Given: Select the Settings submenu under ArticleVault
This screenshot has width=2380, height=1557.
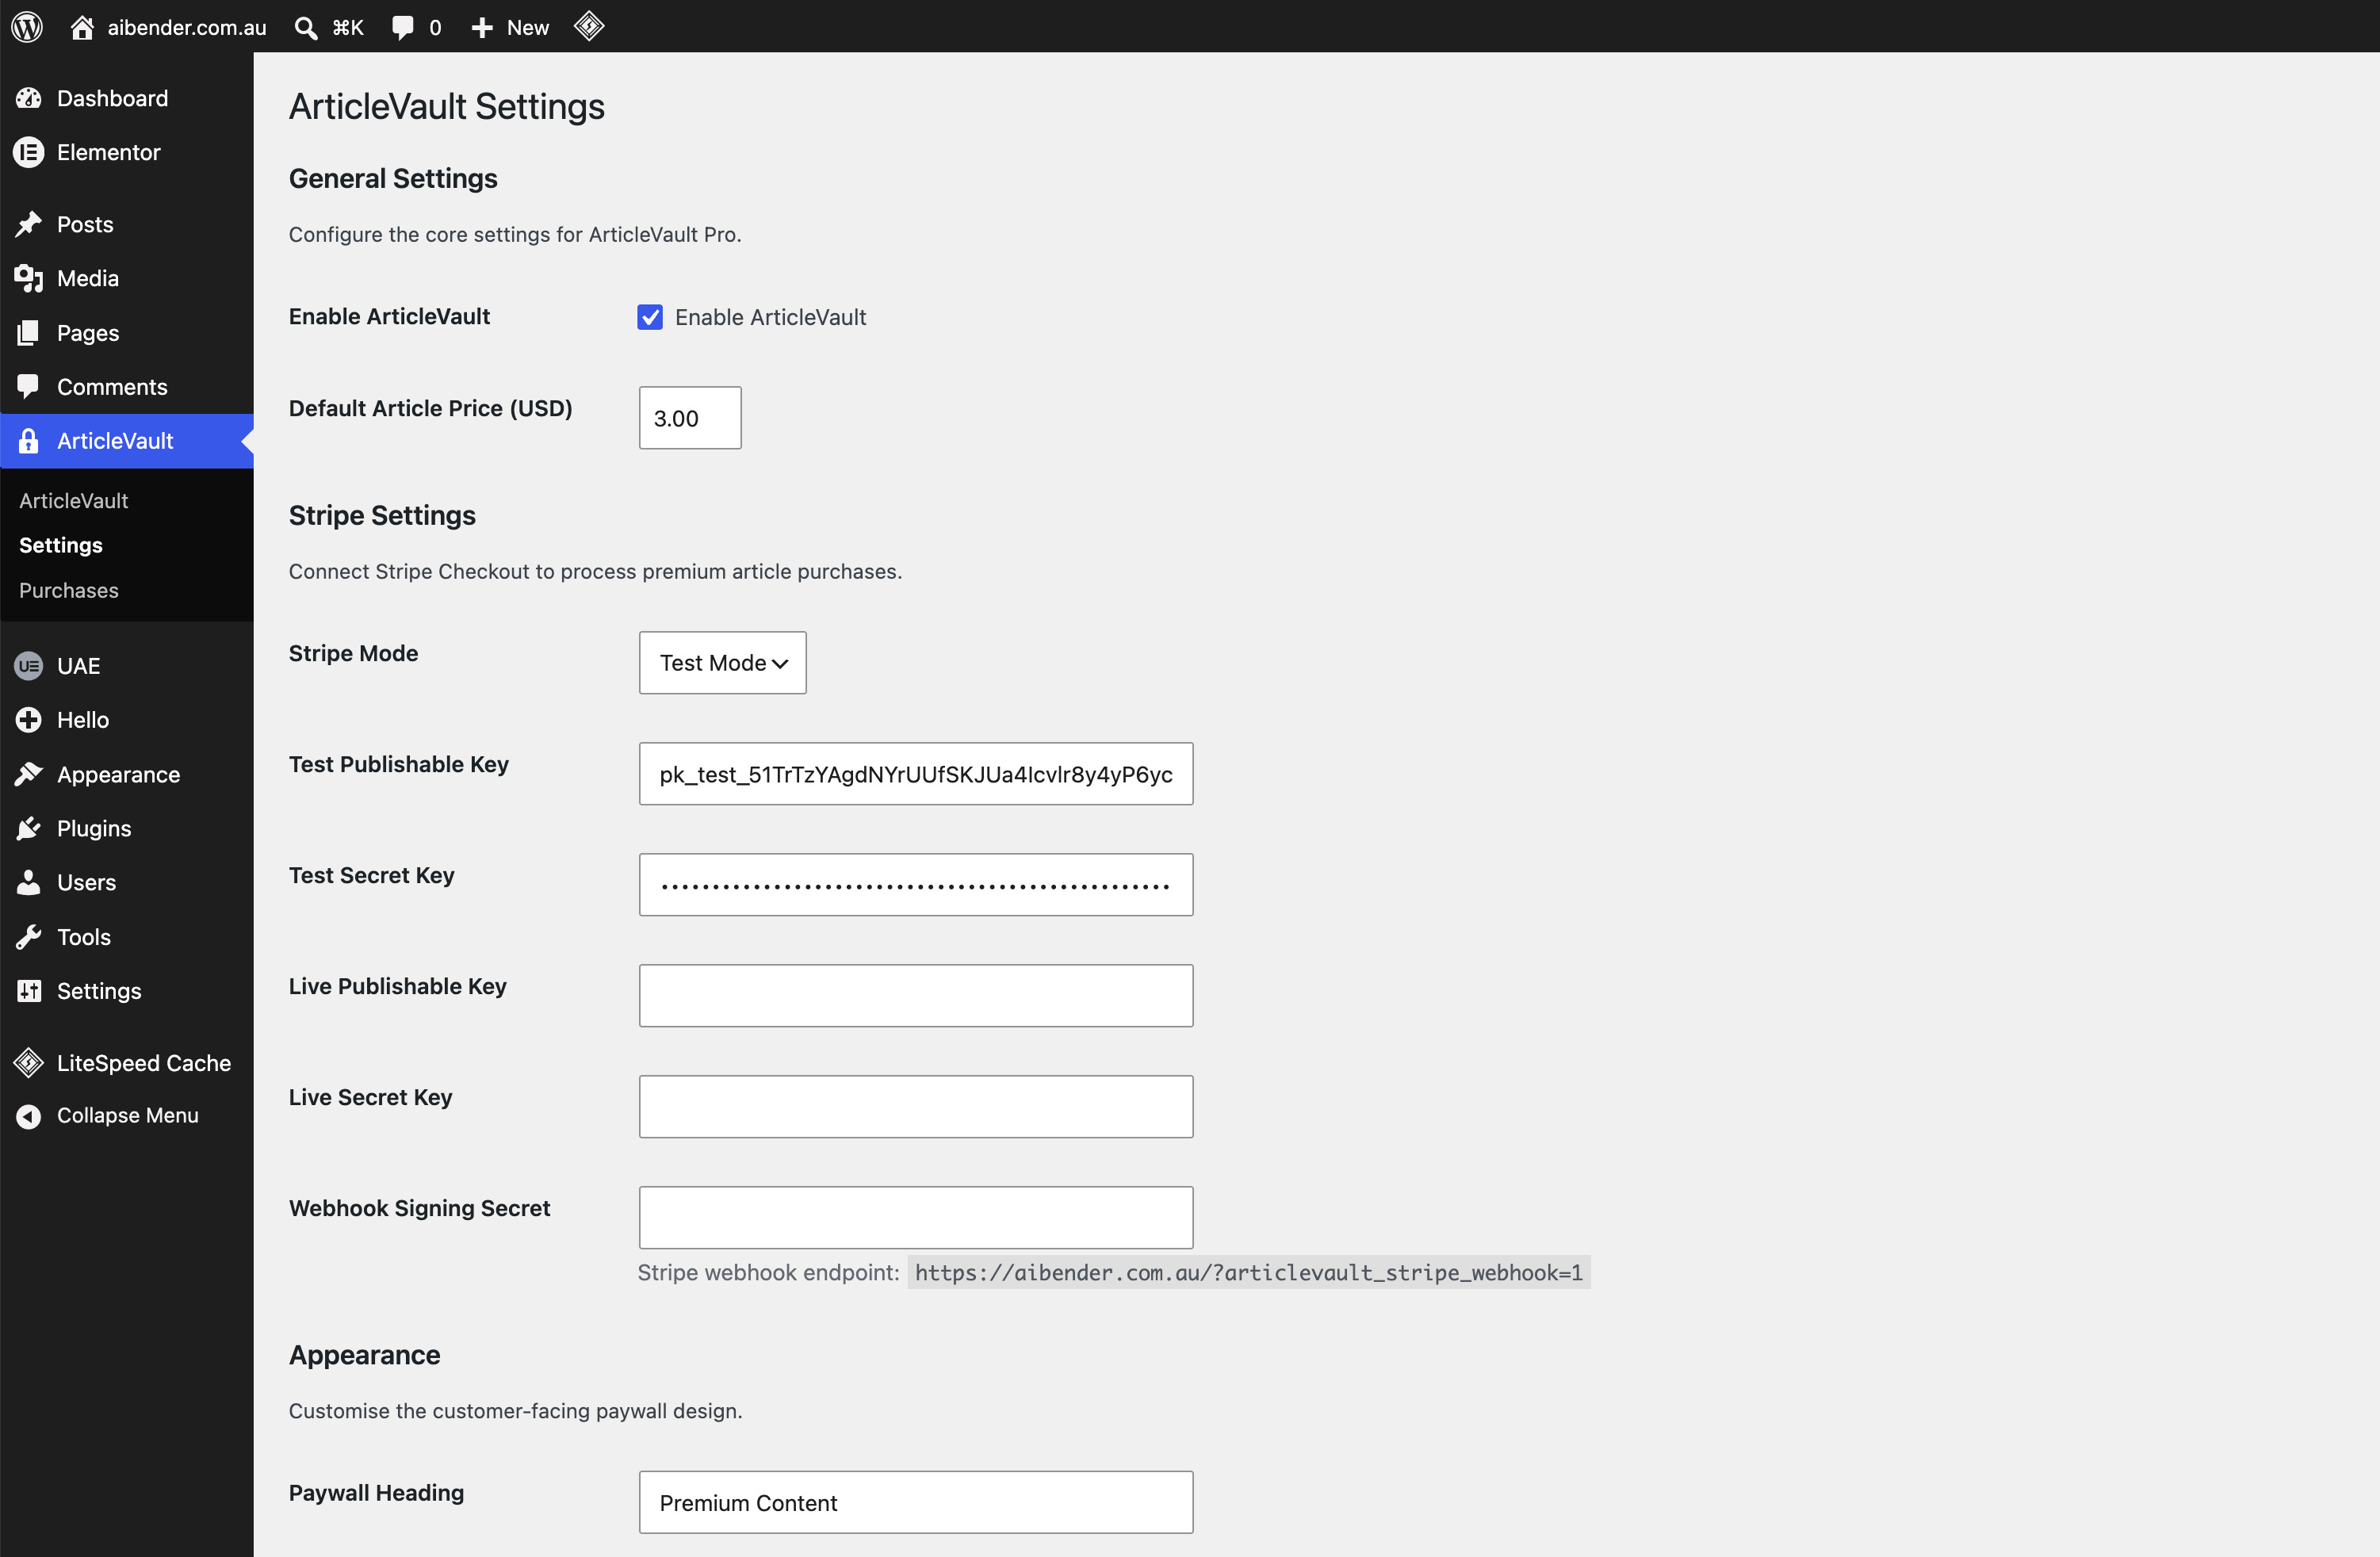Looking at the screenshot, I should (61, 545).
